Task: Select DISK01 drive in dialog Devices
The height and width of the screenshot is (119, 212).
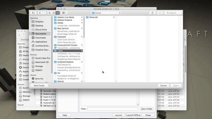Action: (39, 70)
